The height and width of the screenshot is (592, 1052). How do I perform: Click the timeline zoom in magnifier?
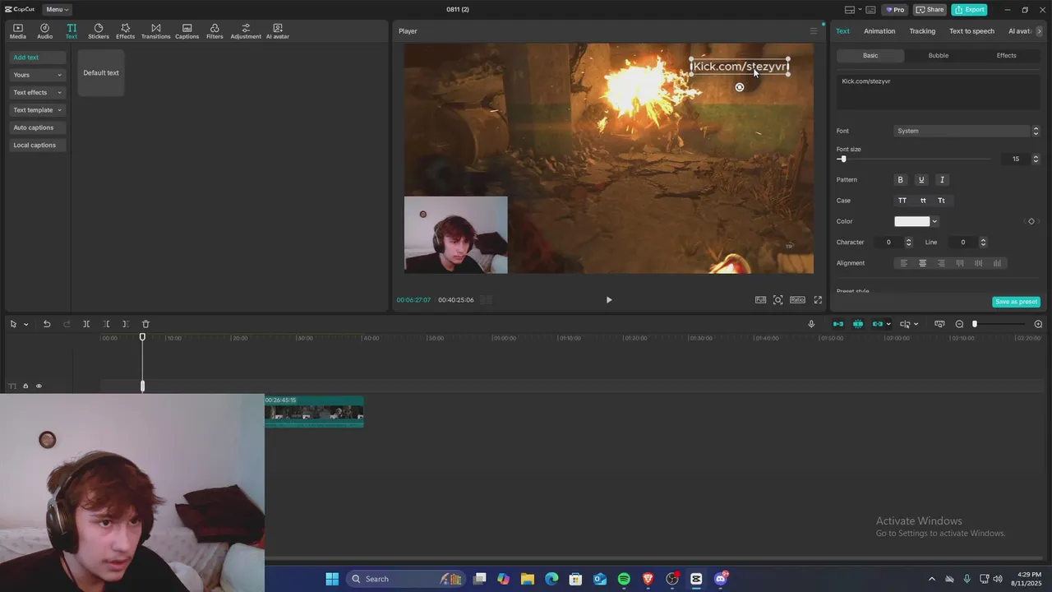point(1038,324)
